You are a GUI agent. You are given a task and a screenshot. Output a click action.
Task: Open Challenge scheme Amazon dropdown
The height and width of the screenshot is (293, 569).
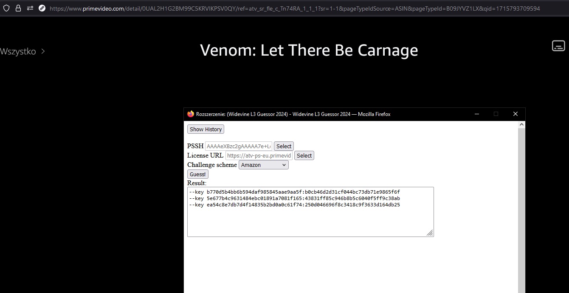(x=264, y=165)
